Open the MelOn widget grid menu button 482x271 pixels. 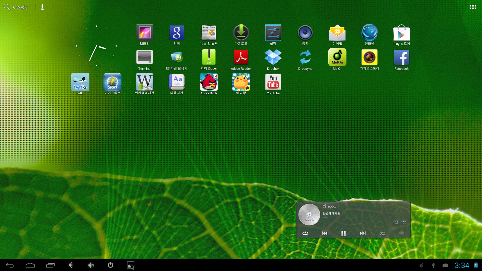coord(404,222)
